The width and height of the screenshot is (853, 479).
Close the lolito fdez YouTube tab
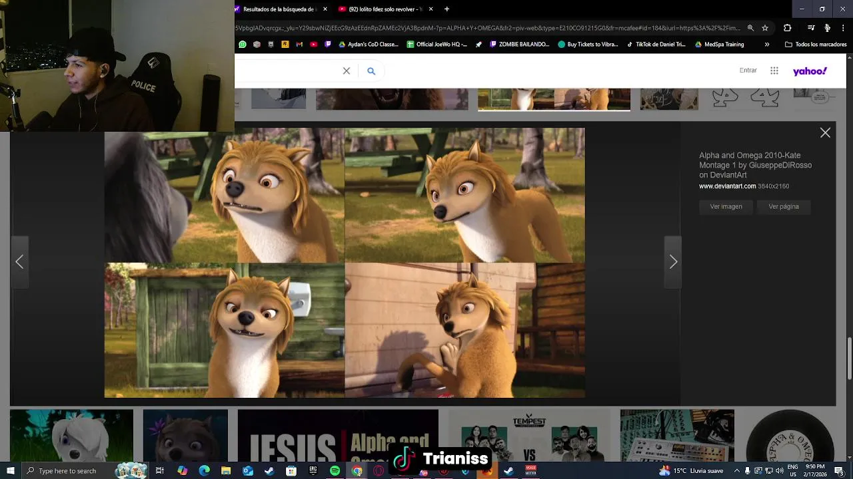pyautogui.click(x=430, y=9)
